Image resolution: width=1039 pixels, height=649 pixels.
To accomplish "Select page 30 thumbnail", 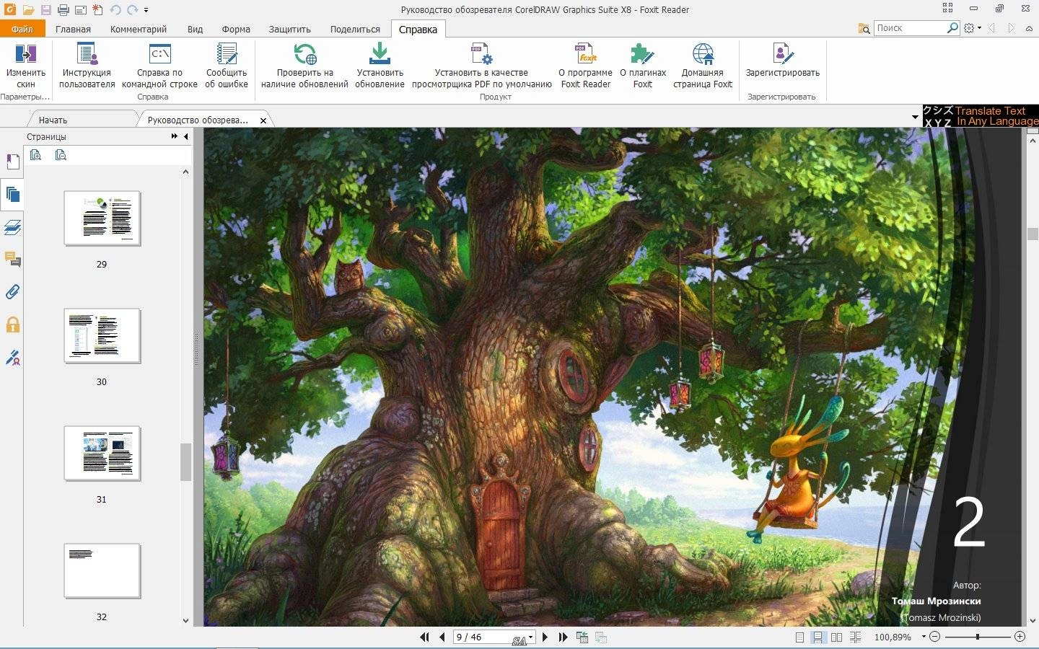I will pos(102,336).
